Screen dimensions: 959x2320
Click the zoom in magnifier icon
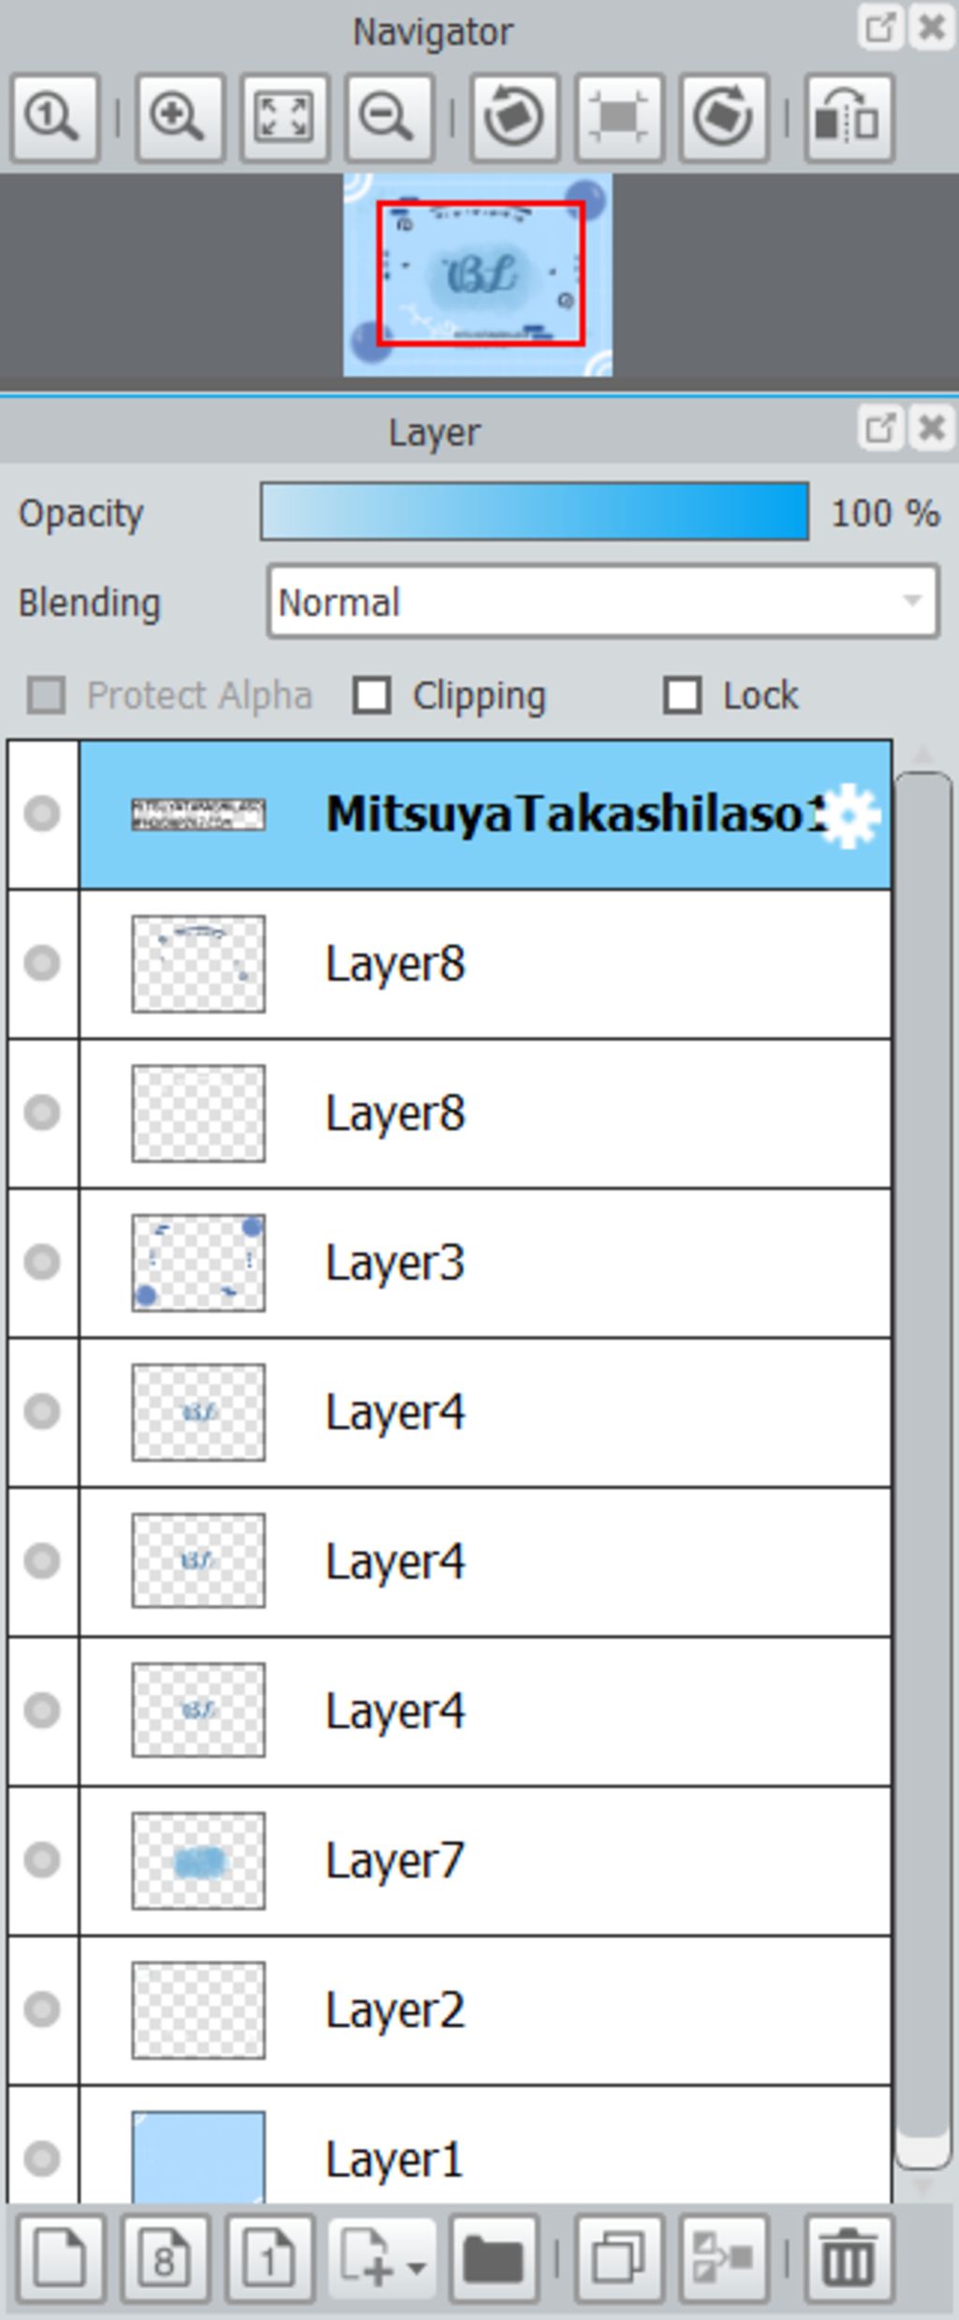179,118
